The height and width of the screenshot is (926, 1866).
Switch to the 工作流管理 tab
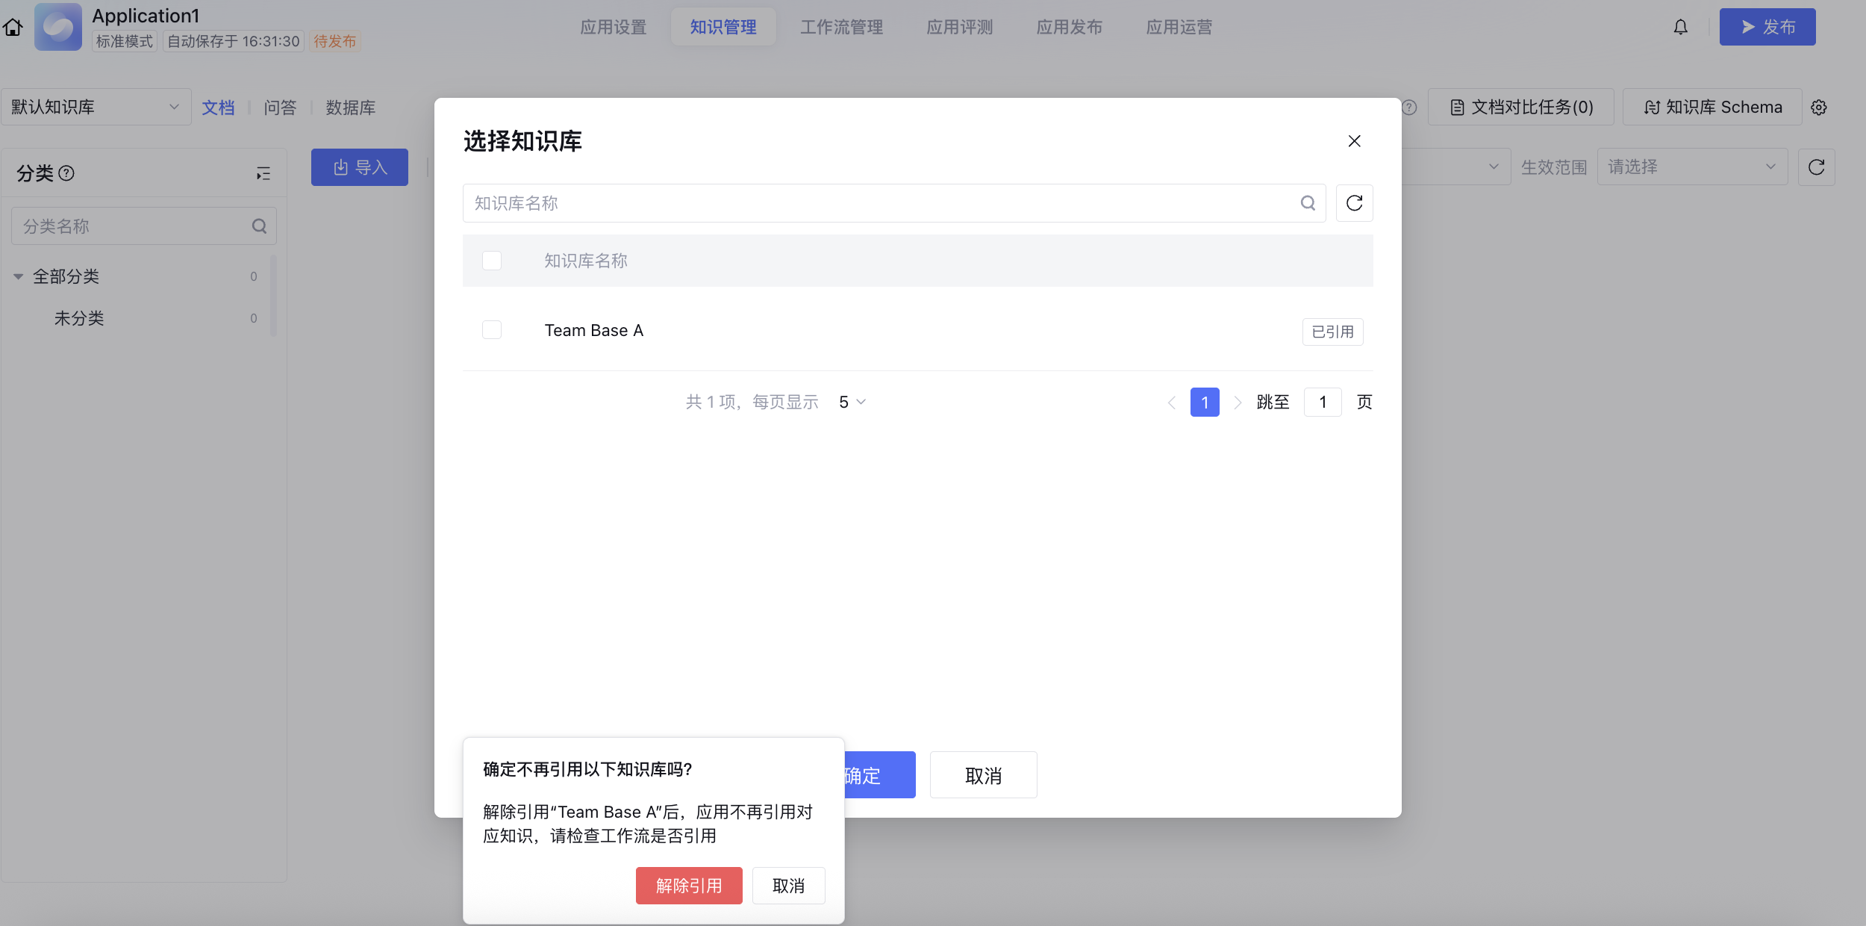click(x=841, y=28)
